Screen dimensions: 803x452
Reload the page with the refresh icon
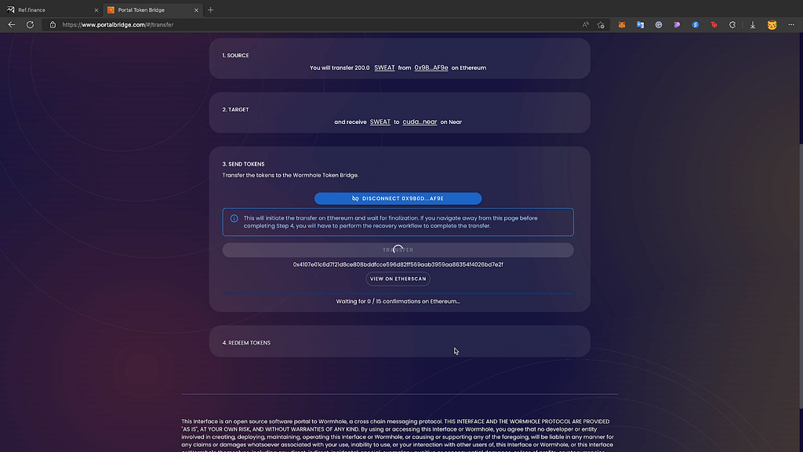pyautogui.click(x=31, y=24)
